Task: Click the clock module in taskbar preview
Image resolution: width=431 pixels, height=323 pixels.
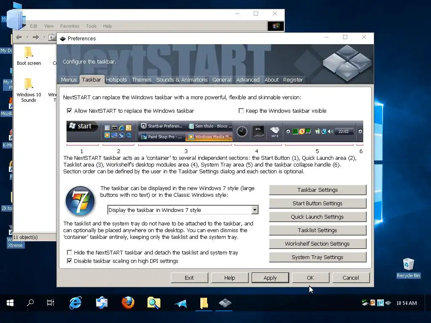Action: click(x=242, y=131)
